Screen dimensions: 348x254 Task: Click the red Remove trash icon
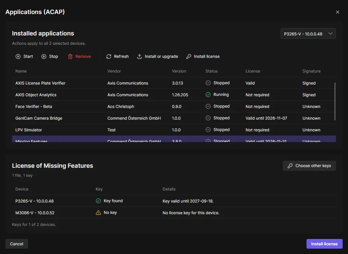tap(70, 56)
